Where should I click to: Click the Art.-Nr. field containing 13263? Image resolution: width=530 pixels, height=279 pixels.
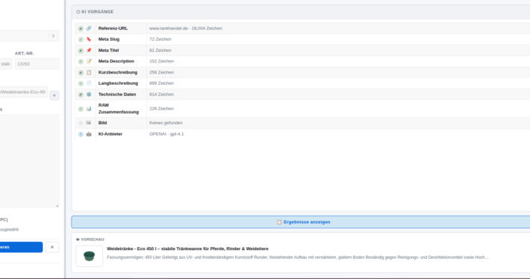pos(37,64)
